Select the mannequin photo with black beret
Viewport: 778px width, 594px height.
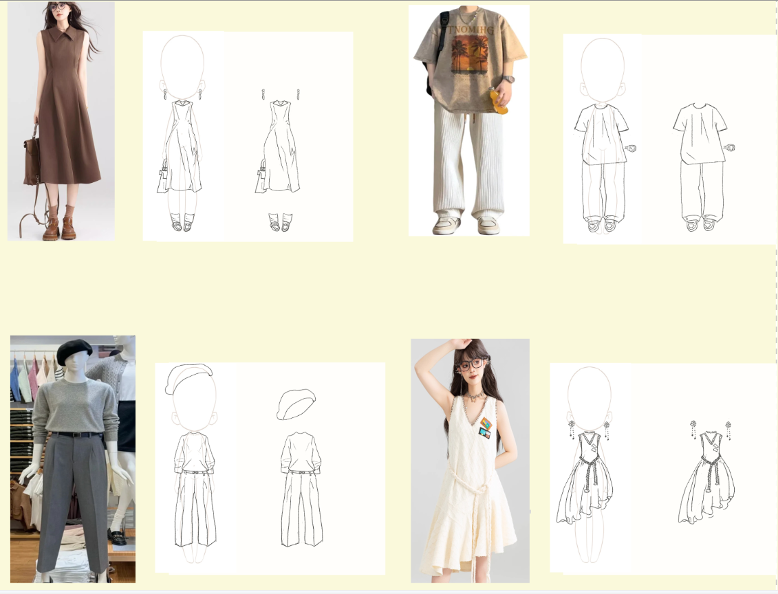point(73,459)
